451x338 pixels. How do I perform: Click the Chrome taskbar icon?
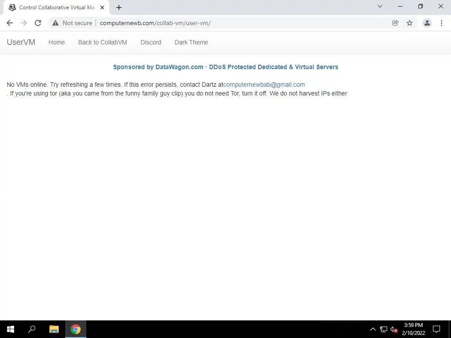[x=76, y=329]
